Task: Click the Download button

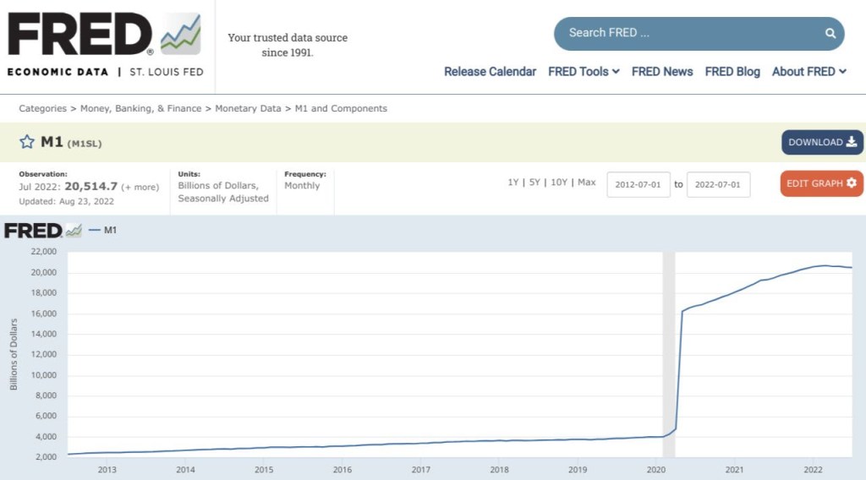Action: coord(822,143)
